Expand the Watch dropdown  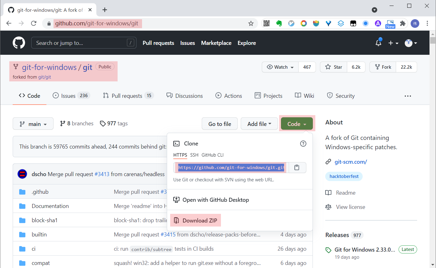[x=280, y=67]
